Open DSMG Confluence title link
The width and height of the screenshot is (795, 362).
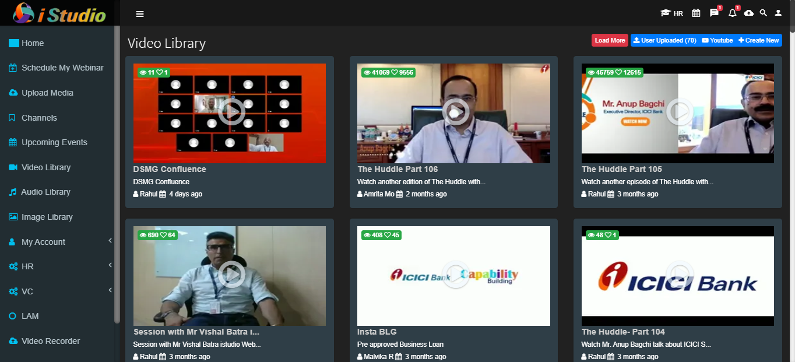170,169
